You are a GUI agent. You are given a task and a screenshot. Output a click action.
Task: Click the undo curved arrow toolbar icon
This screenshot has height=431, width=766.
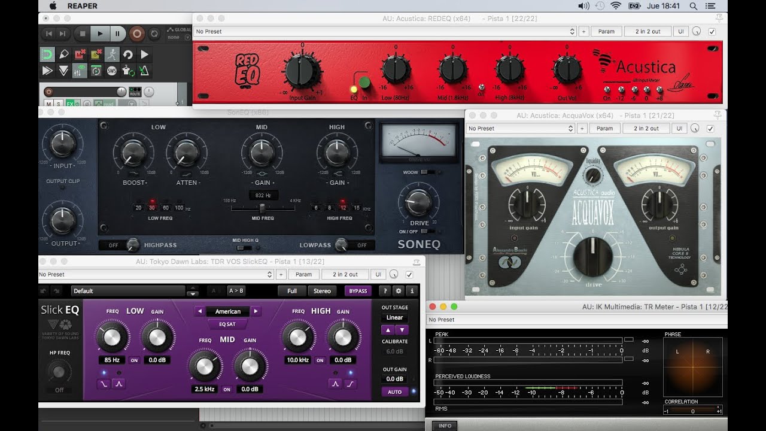pos(128,54)
